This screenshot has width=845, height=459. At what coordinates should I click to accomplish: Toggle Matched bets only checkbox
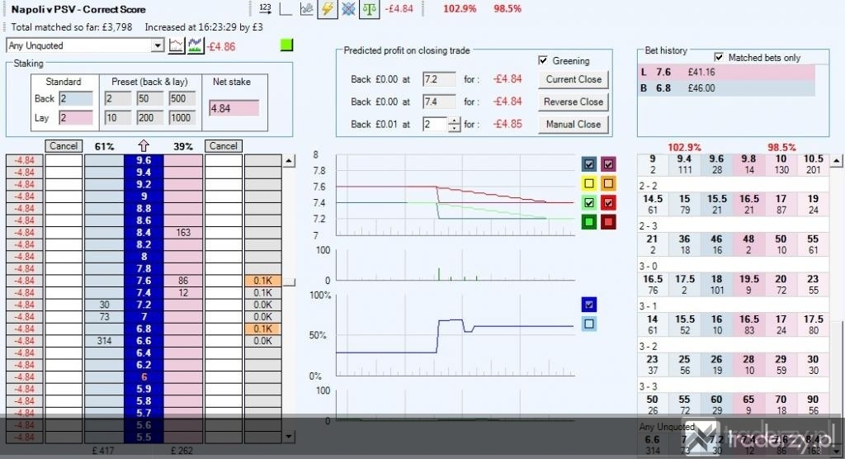point(719,57)
